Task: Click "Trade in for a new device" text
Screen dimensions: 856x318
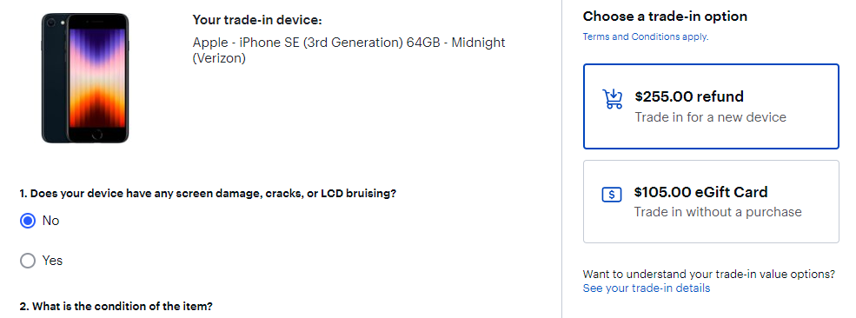Action: pos(710,117)
